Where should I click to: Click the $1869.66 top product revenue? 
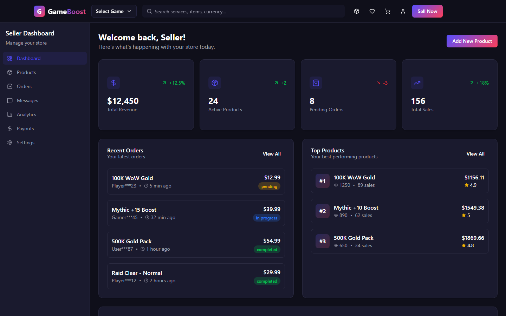[473, 238]
